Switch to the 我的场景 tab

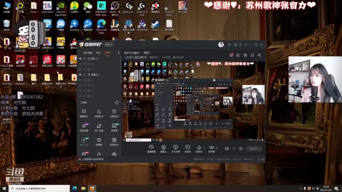(88, 52)
